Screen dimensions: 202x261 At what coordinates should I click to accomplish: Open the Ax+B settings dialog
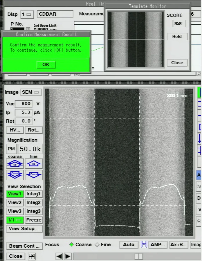click(x=178, y=244)
